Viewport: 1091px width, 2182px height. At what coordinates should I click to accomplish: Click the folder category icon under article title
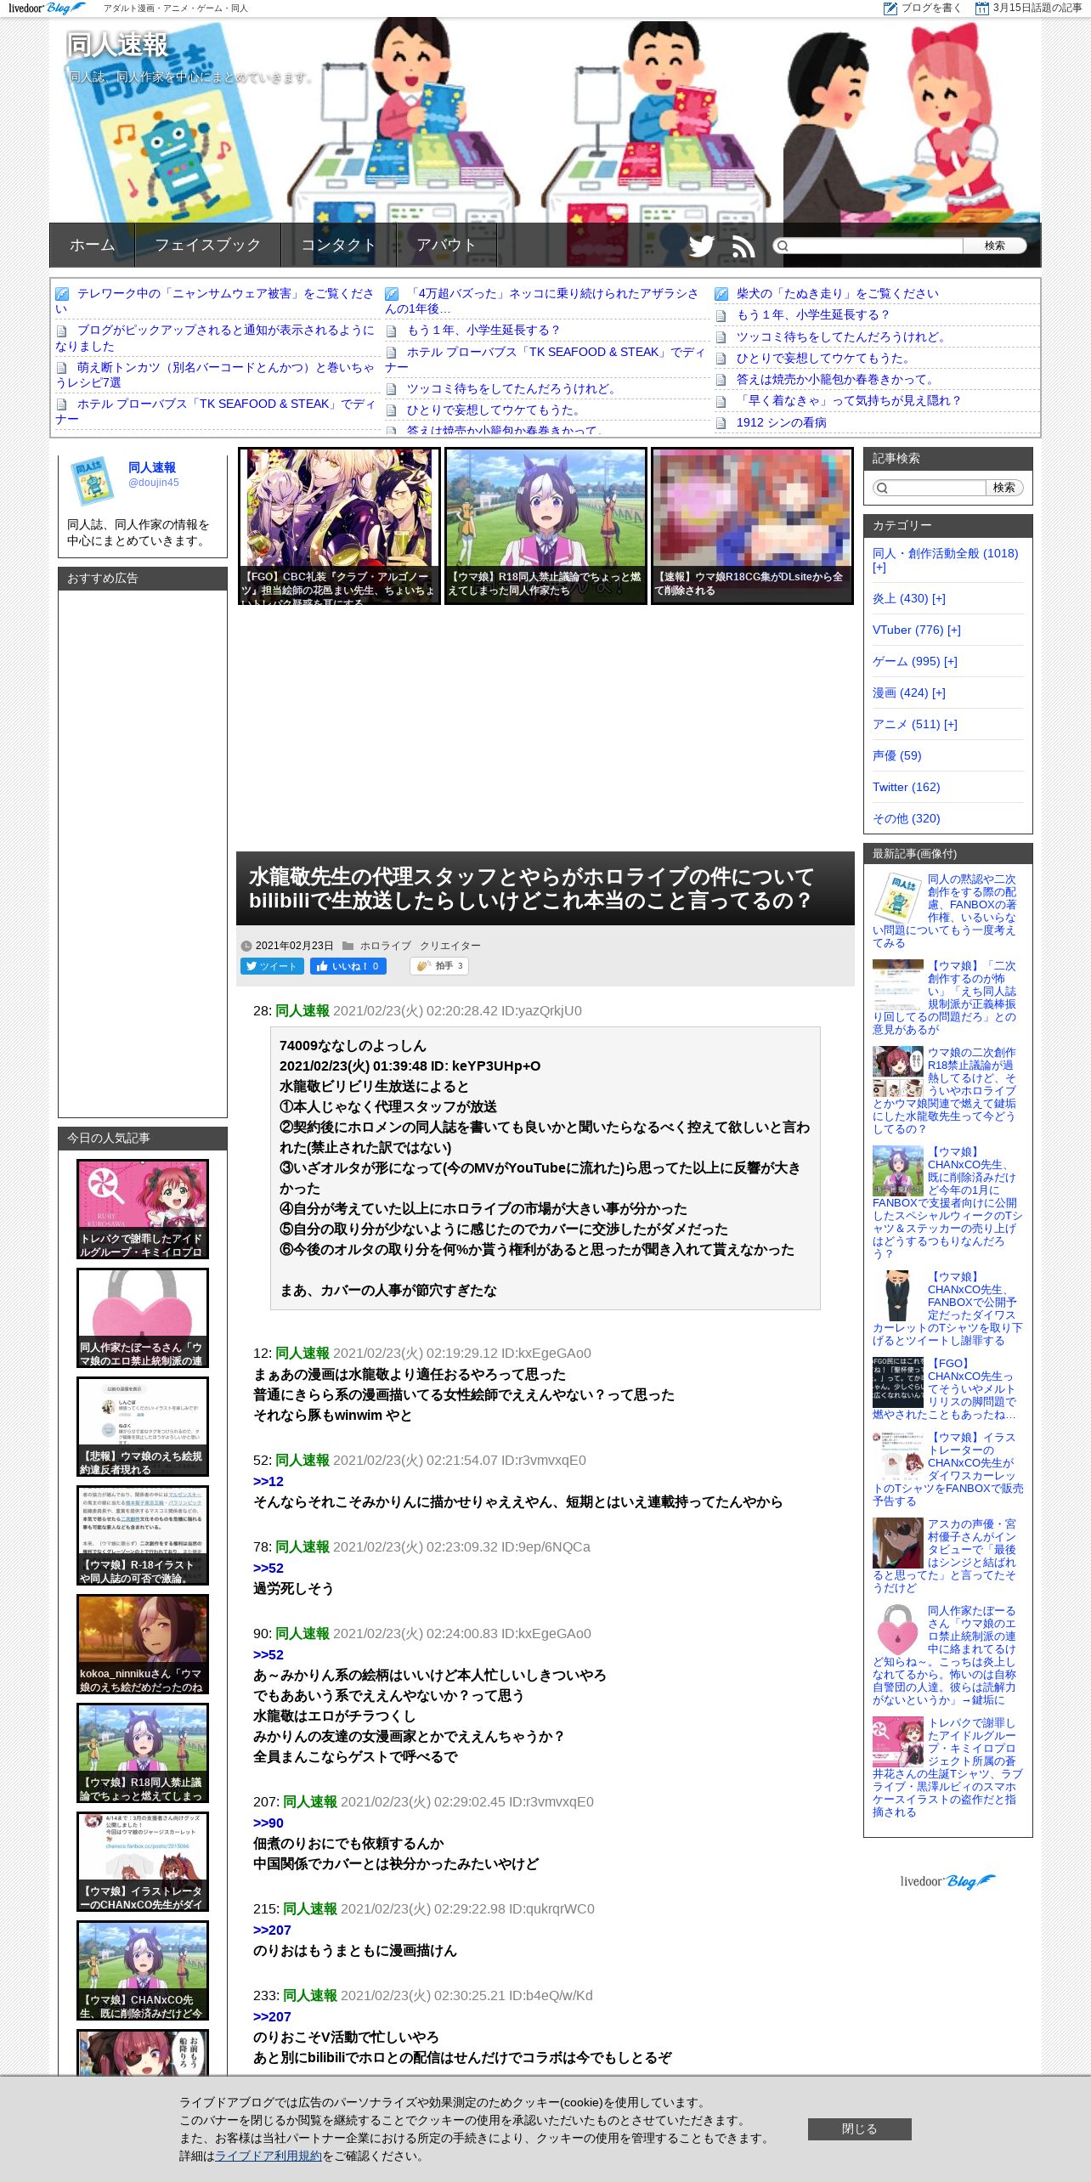tap(348, 946)
